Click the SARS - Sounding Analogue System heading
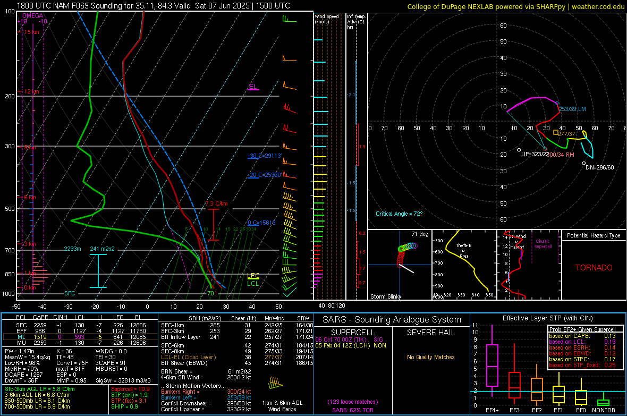The image size is (627, 416). tap(392, 320)
